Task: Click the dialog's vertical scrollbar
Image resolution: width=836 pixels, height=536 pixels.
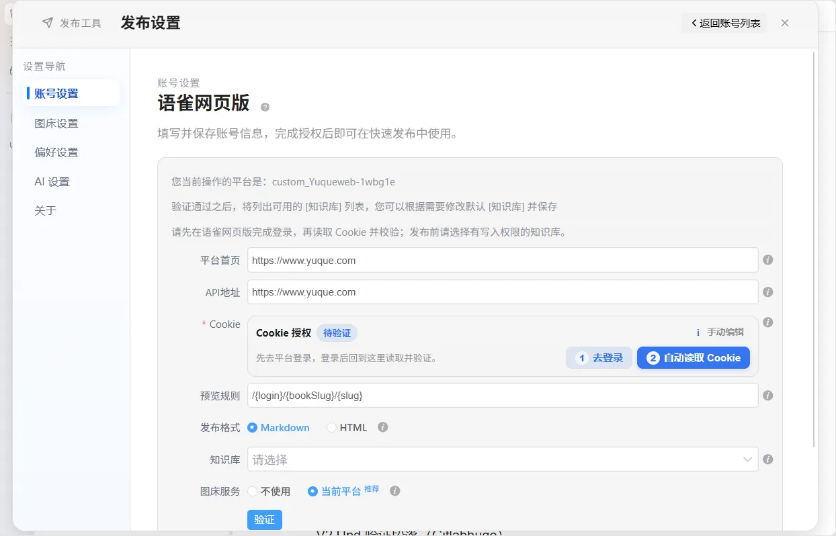Action: [x=815, y=249]
